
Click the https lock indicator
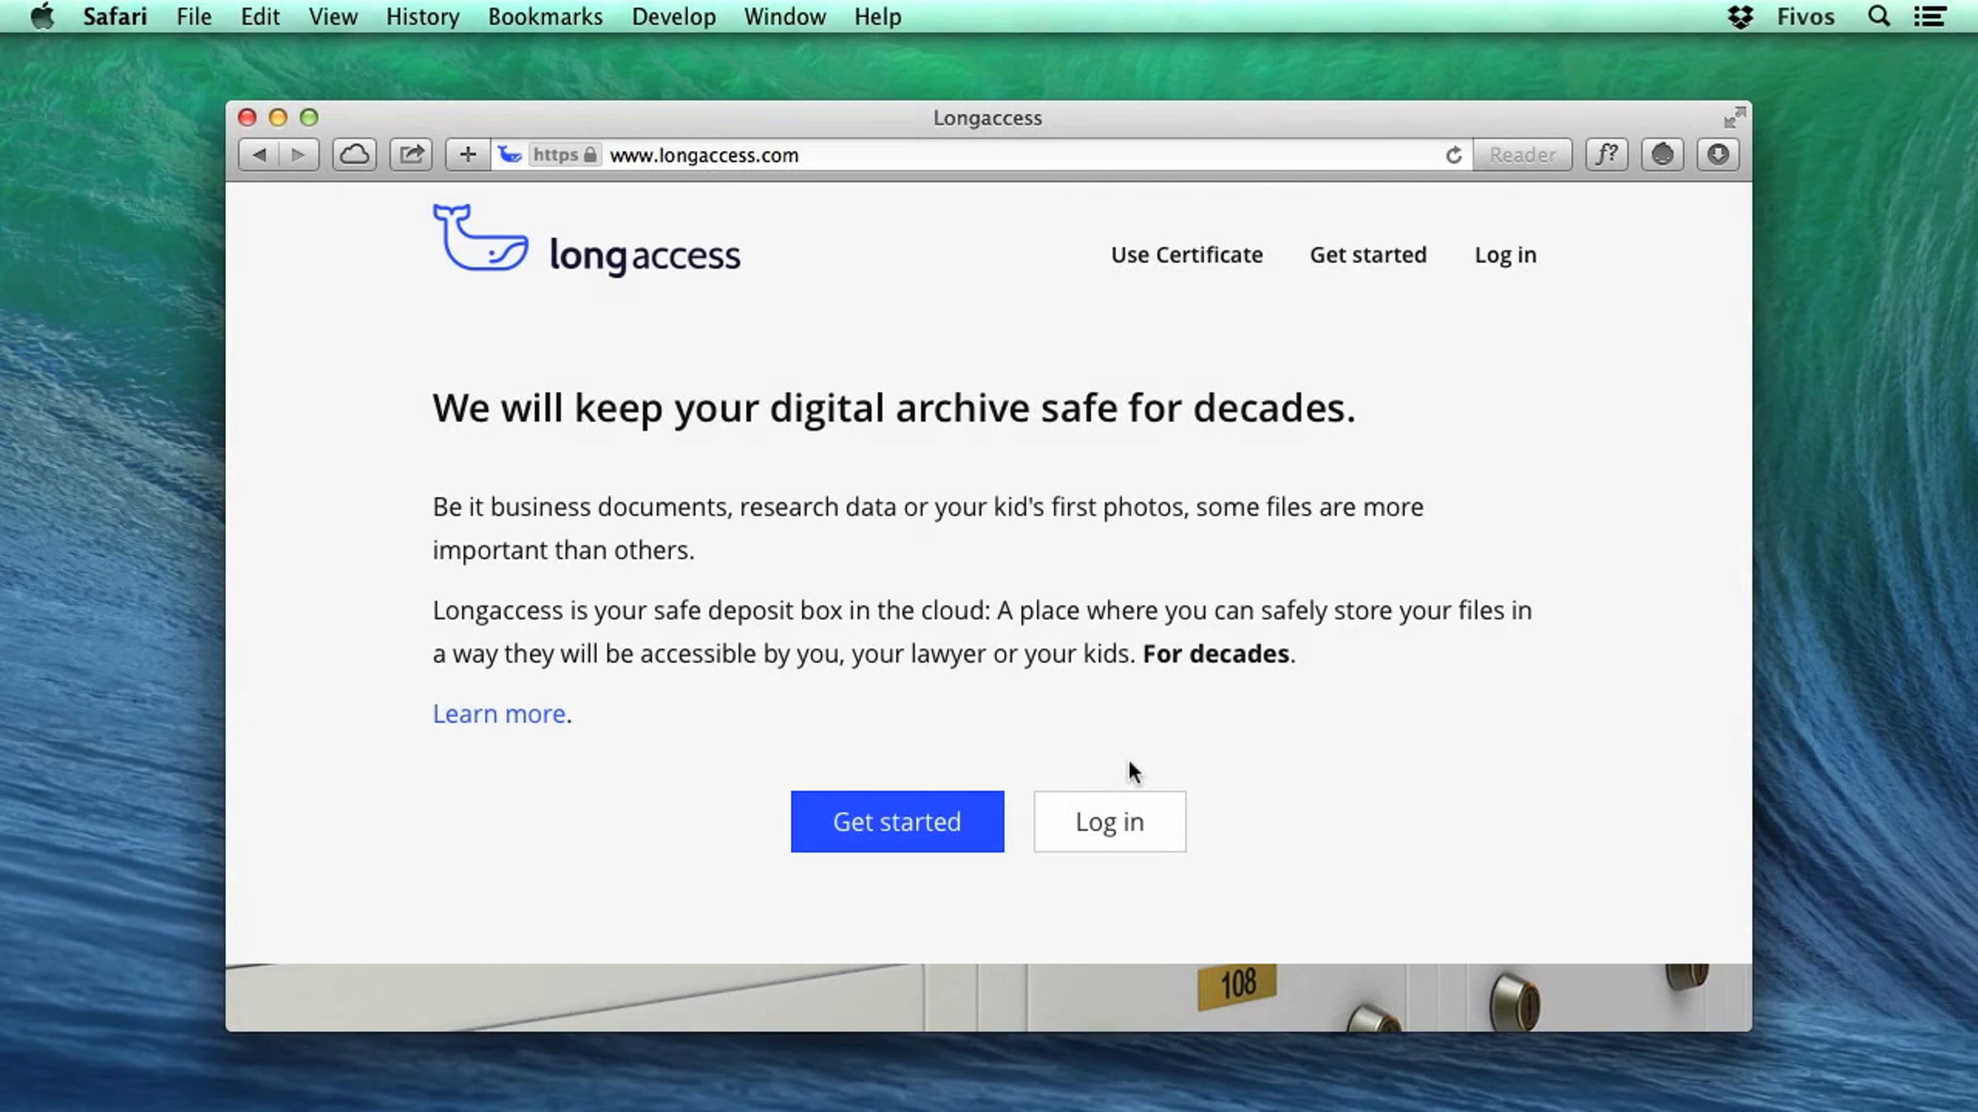pyautogui.click(x=565, y=155)
